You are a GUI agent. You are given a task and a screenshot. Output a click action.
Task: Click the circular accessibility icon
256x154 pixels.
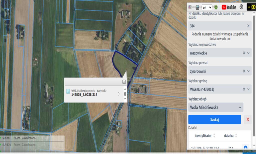[x=241, y=7]
